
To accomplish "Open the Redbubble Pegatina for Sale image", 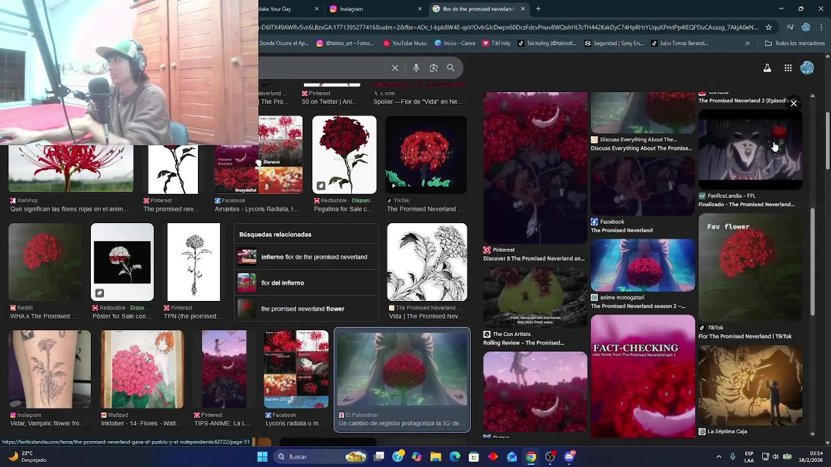I will (344, 155).
